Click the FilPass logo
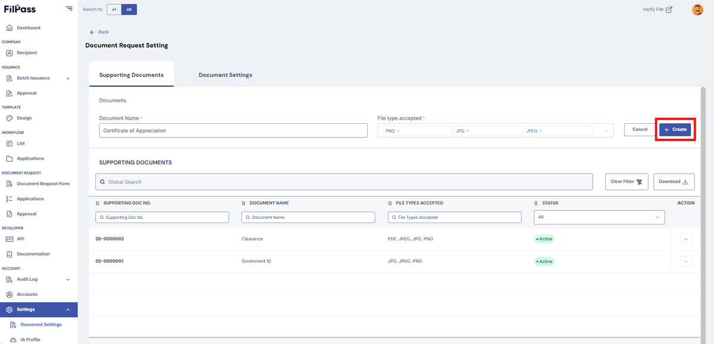The height and width of the screenshot is (344, 714). 20,9
